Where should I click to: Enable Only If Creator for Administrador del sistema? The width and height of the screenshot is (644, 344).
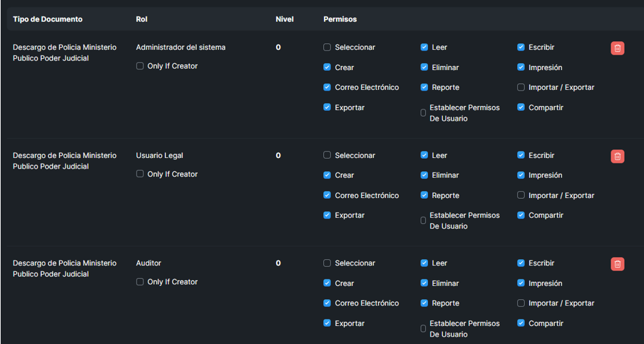(x=140, y=66)
